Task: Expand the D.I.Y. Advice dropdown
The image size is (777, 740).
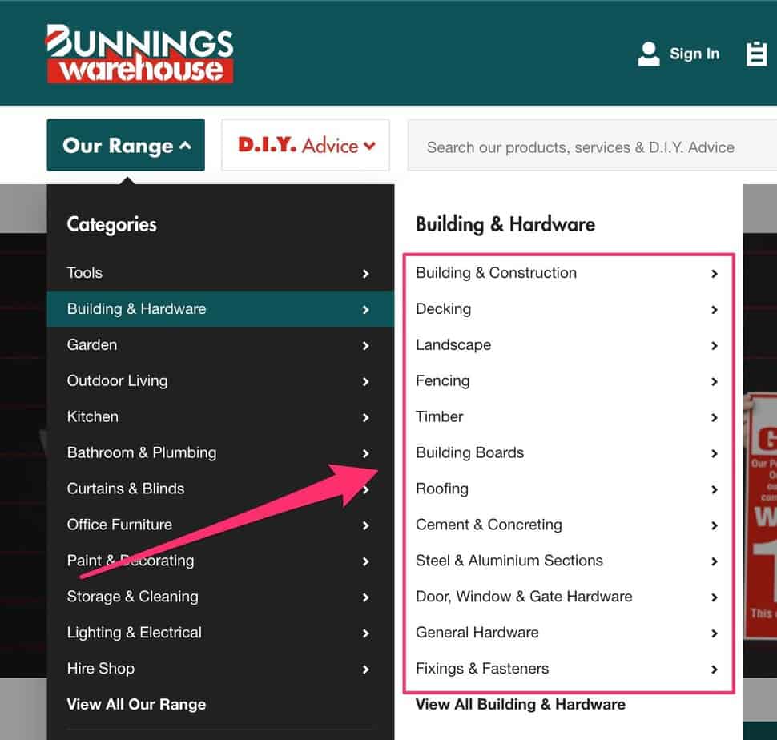Action: 304,145
